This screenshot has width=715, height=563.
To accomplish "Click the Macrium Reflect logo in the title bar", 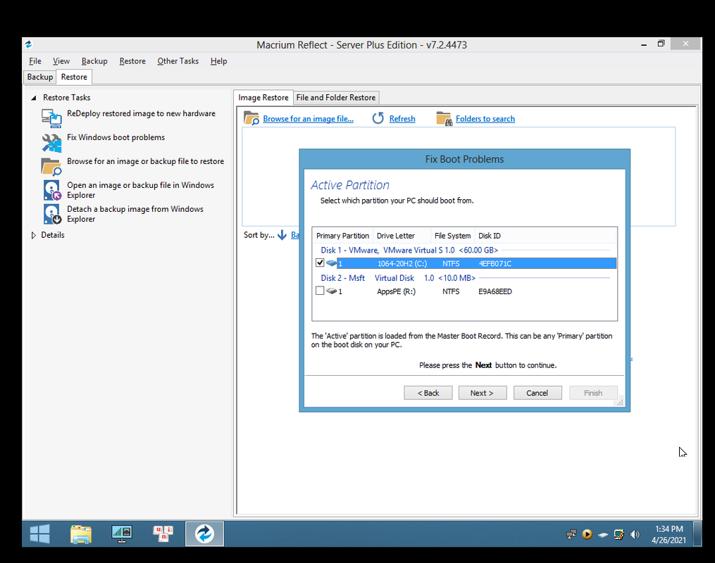I will pyautogui.click(x=29, y=44).
